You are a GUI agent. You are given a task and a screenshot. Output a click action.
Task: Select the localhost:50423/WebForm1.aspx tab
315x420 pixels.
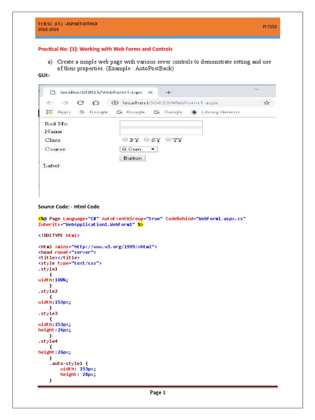(101, 92)
